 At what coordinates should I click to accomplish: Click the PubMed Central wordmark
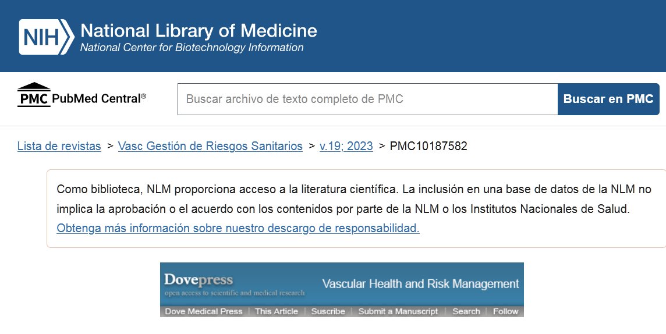pyautogui.click(x=99, y=98)
